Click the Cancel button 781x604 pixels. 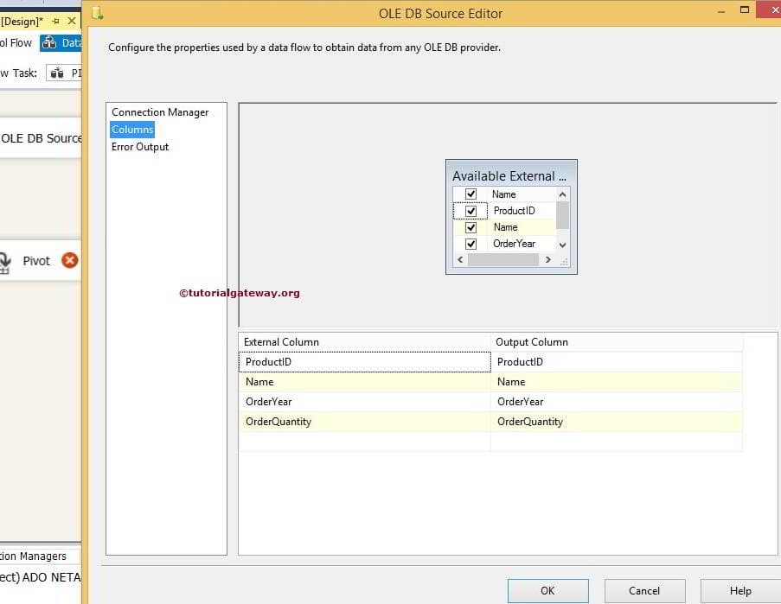(644, 591)
